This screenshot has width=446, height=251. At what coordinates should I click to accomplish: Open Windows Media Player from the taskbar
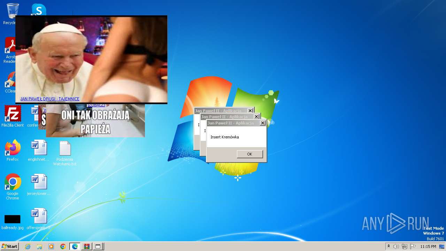(51, 246)
